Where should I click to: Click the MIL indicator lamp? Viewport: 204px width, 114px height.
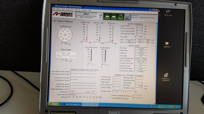coord(100,16)
